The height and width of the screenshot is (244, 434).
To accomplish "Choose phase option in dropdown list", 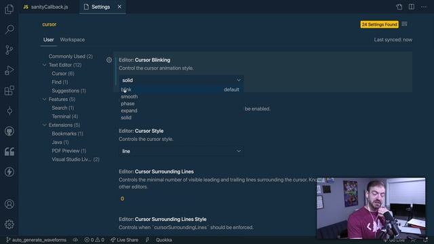I will click(181, 104).
